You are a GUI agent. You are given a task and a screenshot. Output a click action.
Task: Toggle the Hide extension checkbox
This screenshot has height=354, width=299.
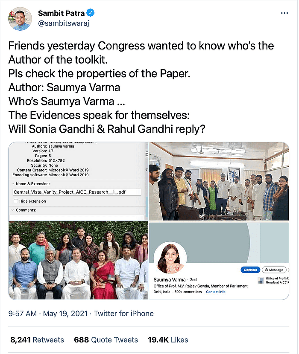point(16,201)
